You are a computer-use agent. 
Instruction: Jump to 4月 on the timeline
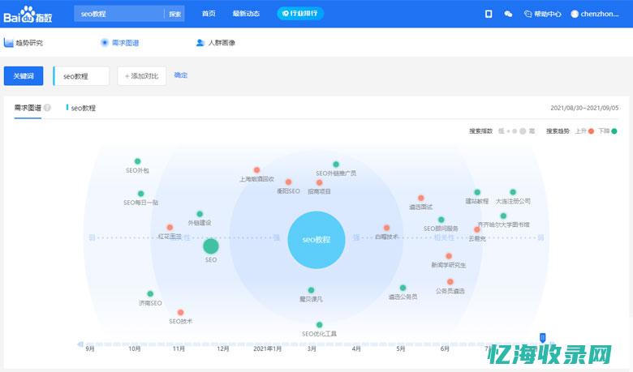(x=356, y=348)
